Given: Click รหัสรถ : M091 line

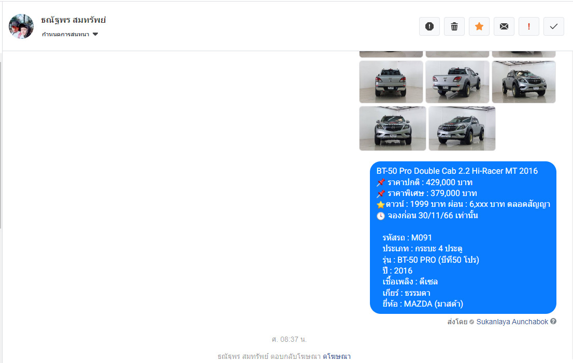Looking at the screenshot, I should pyautogui.click(x=407, y=238).
